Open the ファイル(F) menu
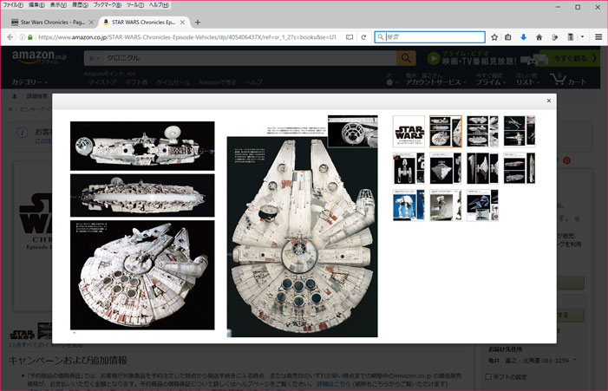 coord(13,5)
